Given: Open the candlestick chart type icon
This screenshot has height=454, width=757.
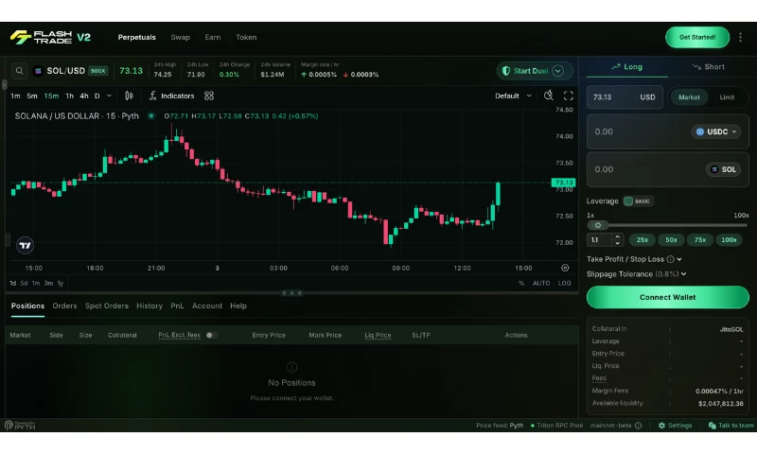Looking at the screenshot, I should coord(129,96).
